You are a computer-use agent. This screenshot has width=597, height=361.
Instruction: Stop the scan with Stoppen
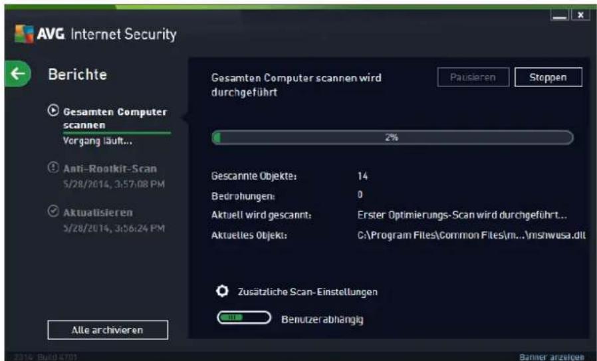coord(548,77)
